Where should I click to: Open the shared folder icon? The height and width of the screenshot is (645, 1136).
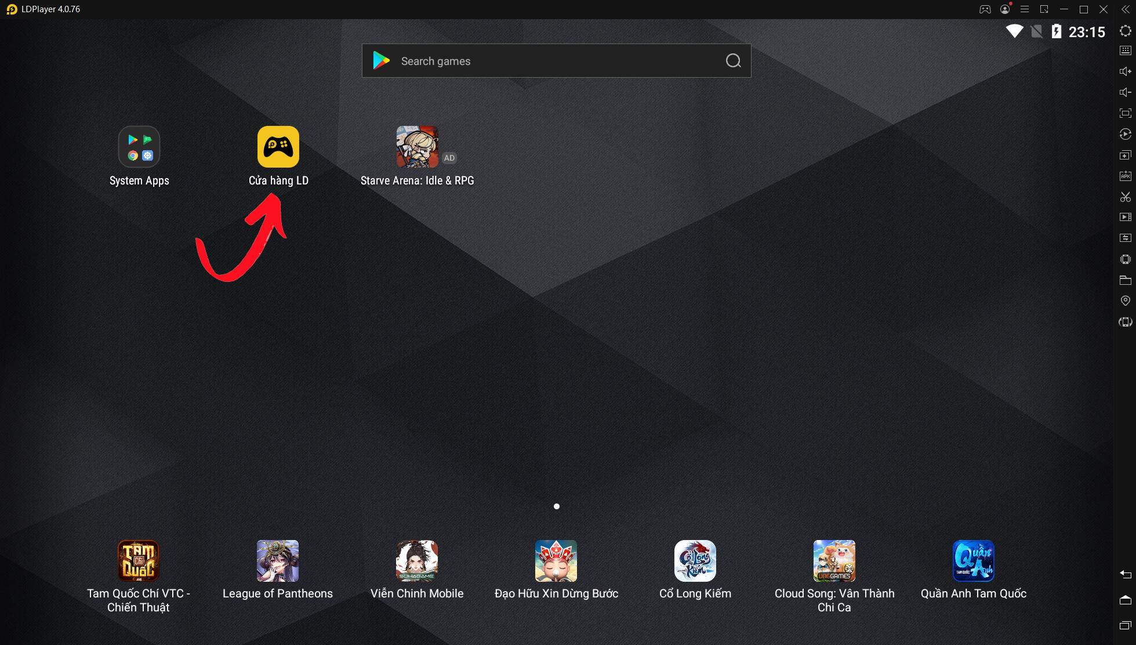click(1125, 280)
